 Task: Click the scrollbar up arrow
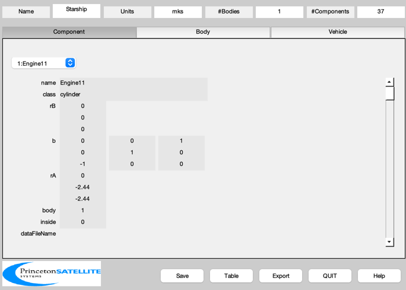[x=389, y=82]
